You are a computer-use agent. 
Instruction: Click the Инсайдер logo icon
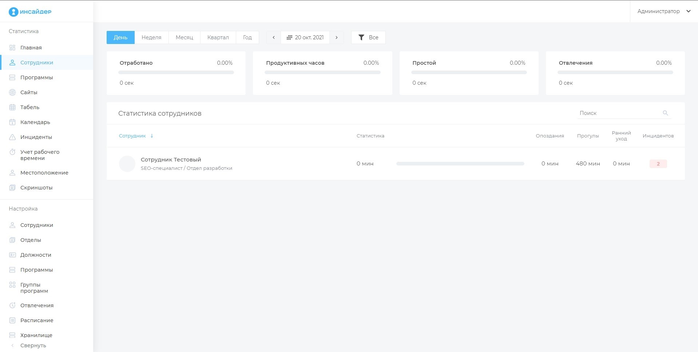point(13,12)
